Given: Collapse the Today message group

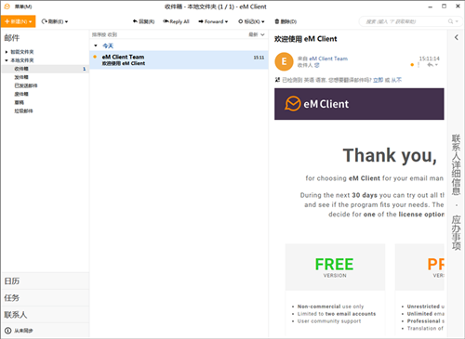Looking at the screenshot, I should click(x=96, y=46).
